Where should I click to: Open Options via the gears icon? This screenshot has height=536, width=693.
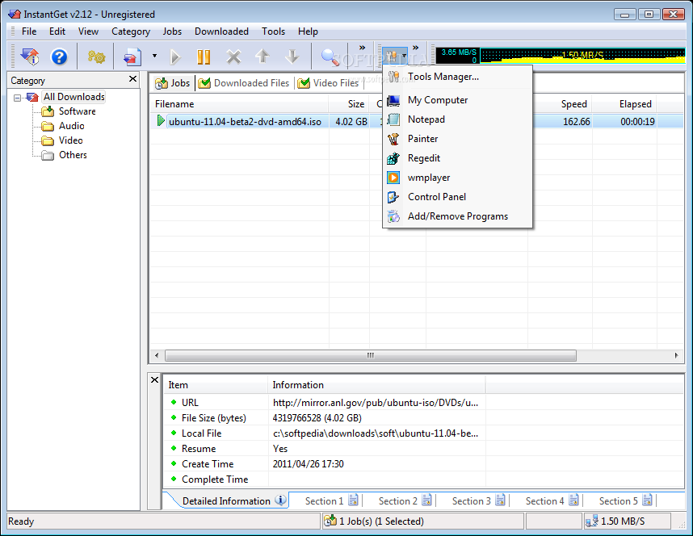point(96,57)
